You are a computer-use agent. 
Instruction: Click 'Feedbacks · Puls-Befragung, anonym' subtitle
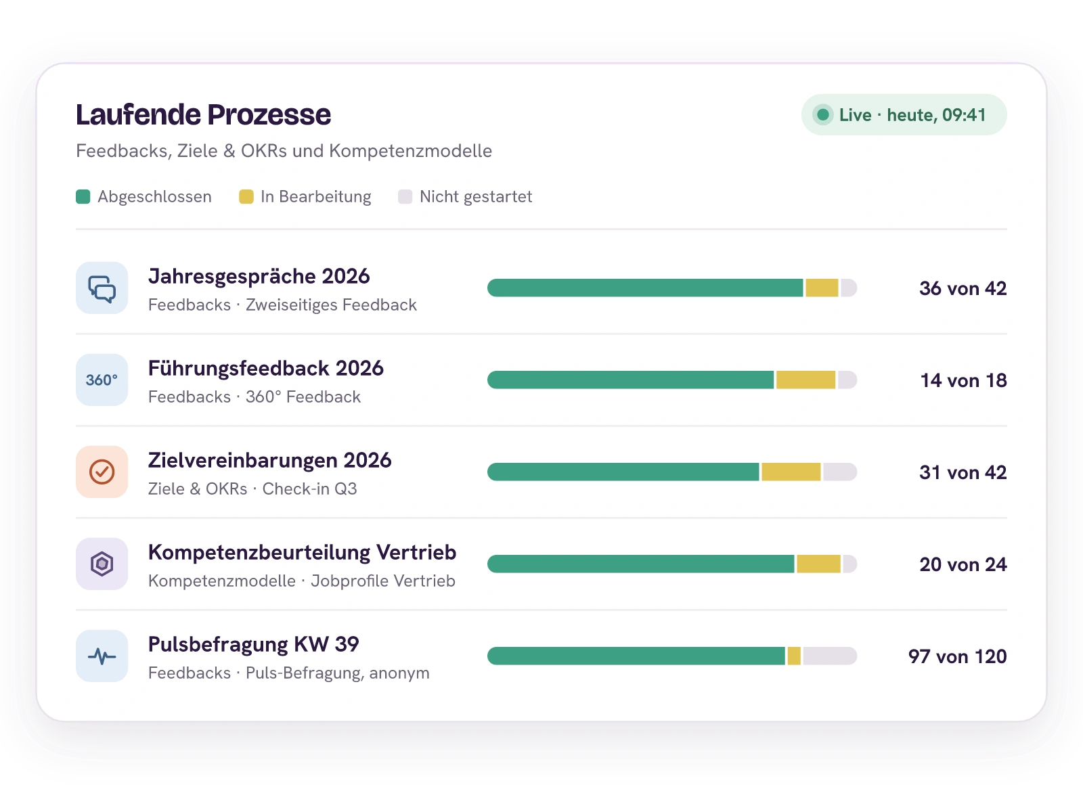click(x=289, y=673)
